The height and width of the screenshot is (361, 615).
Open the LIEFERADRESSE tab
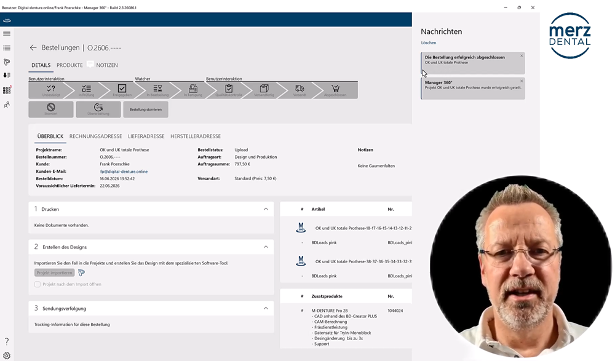(x=146, y=136)
